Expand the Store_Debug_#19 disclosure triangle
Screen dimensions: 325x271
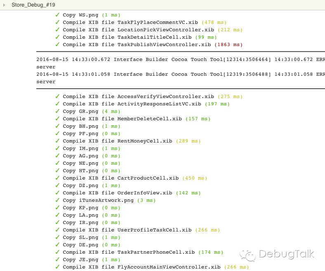coord(4,5)
